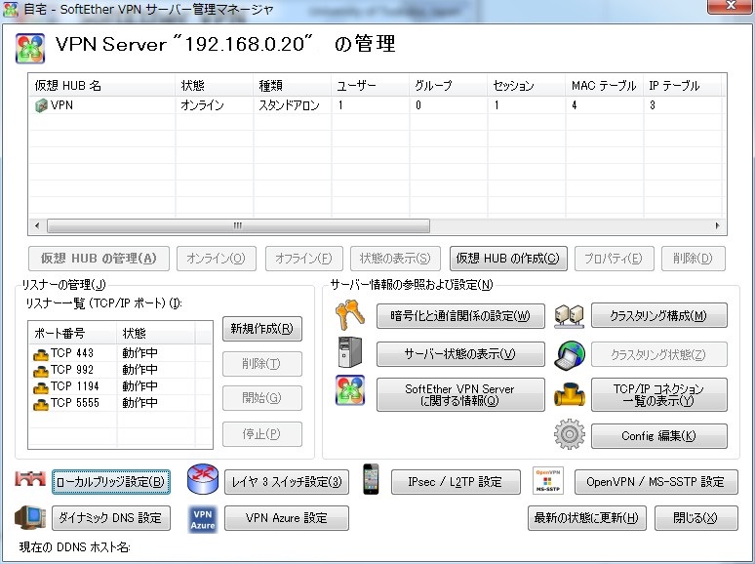The image size is (755, 564).
Task: Click the hub list horizontal scrollbar thumb
Action: [238, 225]
